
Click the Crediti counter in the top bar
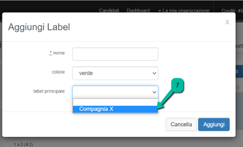tap(232, 10)
